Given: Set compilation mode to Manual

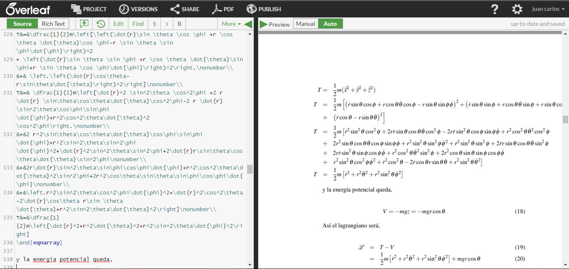Looking at the screenshot, I should click(x=306, y=24).
